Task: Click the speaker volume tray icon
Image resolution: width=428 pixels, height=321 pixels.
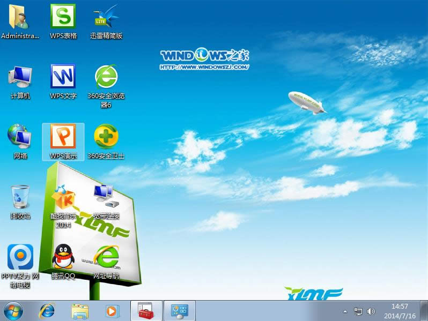Action: pyautogui.click(x=371, y=311)
